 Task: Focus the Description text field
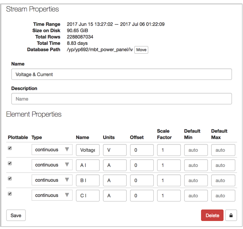(121, 99)
